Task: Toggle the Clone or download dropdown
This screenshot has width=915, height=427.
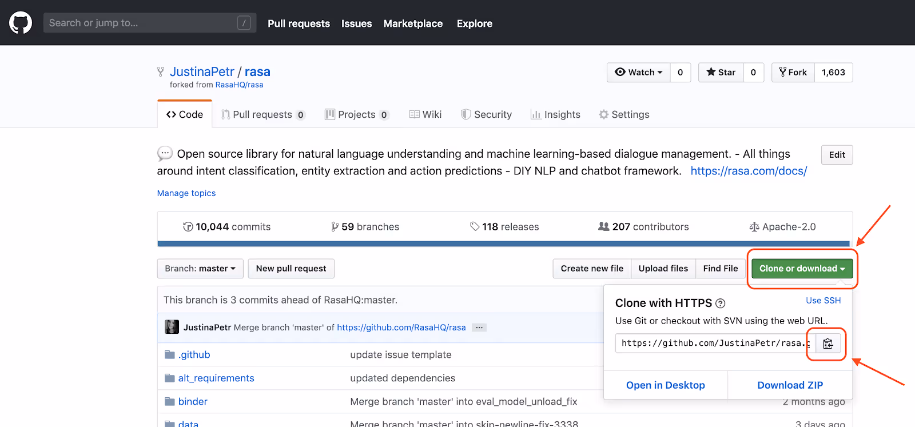Action: pos(802,269)
